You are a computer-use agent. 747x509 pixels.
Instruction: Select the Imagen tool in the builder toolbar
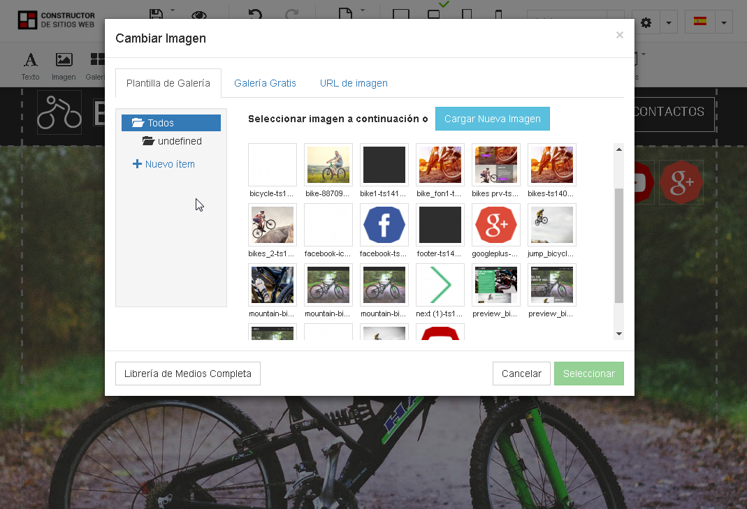click(64, 66)
